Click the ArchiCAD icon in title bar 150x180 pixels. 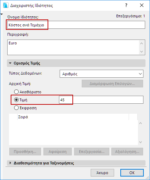pyautogui.click(x=6, y=6)
